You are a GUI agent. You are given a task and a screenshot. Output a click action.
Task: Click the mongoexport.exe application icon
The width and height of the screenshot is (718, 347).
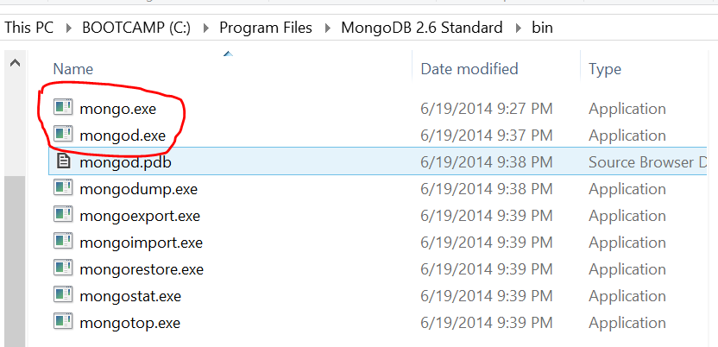coord(62,215)
